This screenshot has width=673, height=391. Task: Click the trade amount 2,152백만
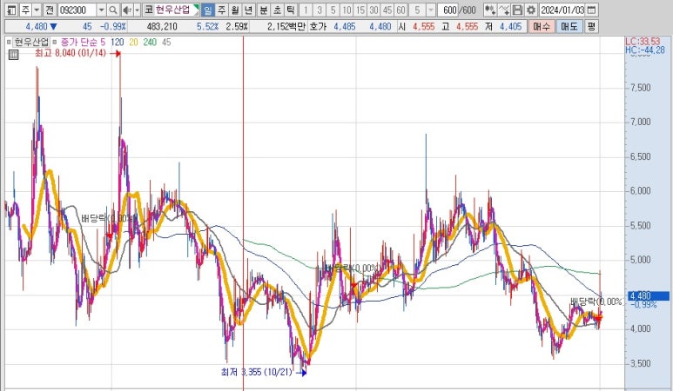286,27
